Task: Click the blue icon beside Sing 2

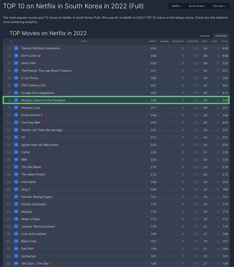Action: (16, 189)
